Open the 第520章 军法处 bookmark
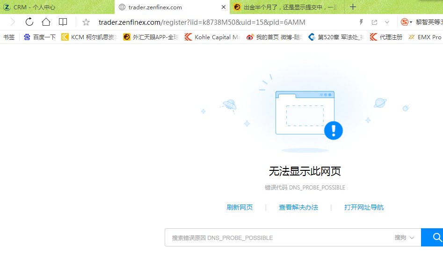The height and width of the screenshot is (260, 443). (x=336, y=37)
